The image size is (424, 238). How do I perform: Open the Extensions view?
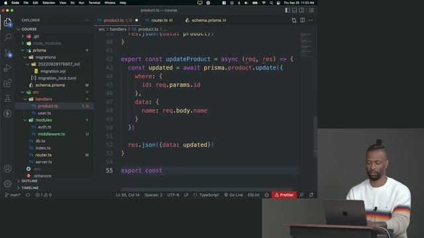(7, 83)
